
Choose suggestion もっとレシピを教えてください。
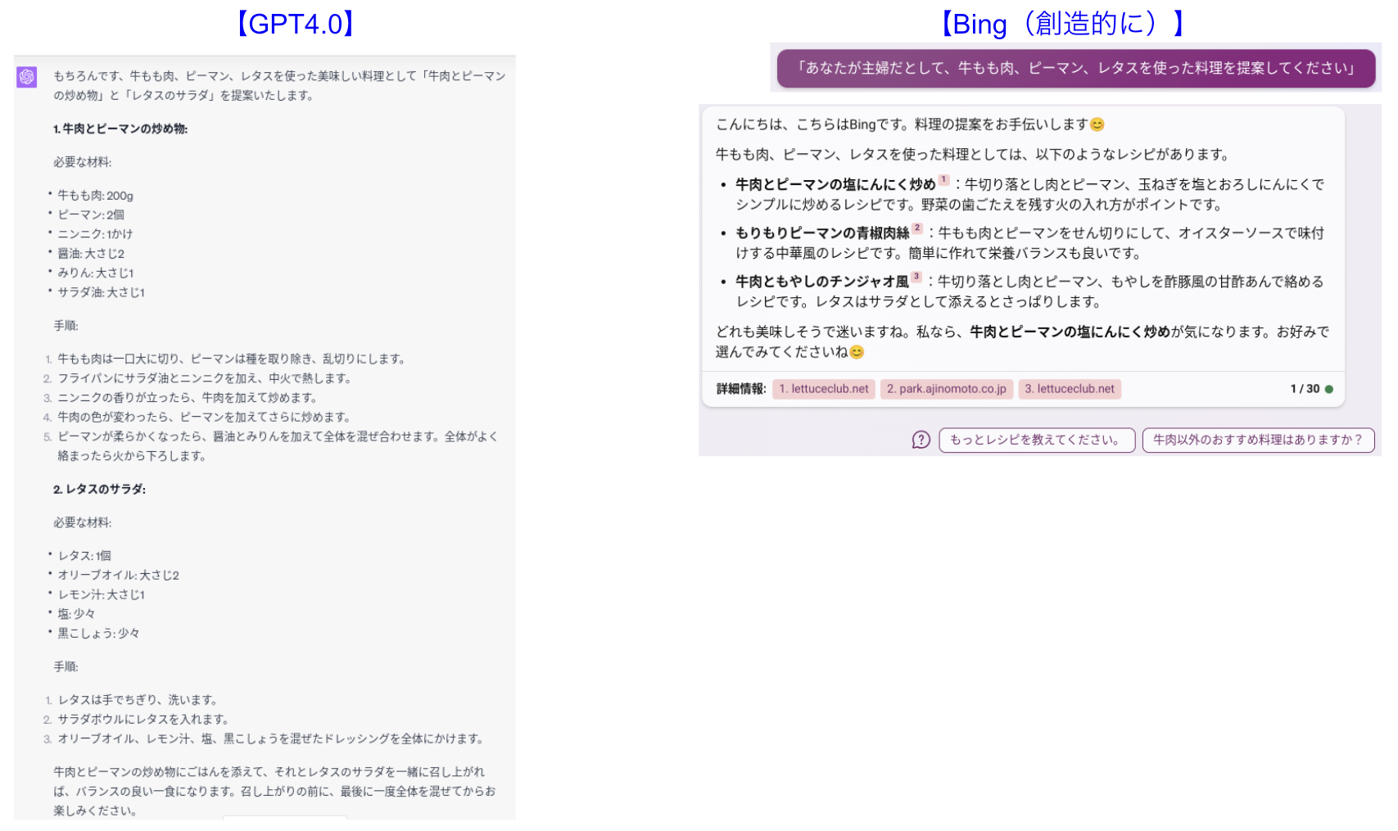(x=1037, y=440)
